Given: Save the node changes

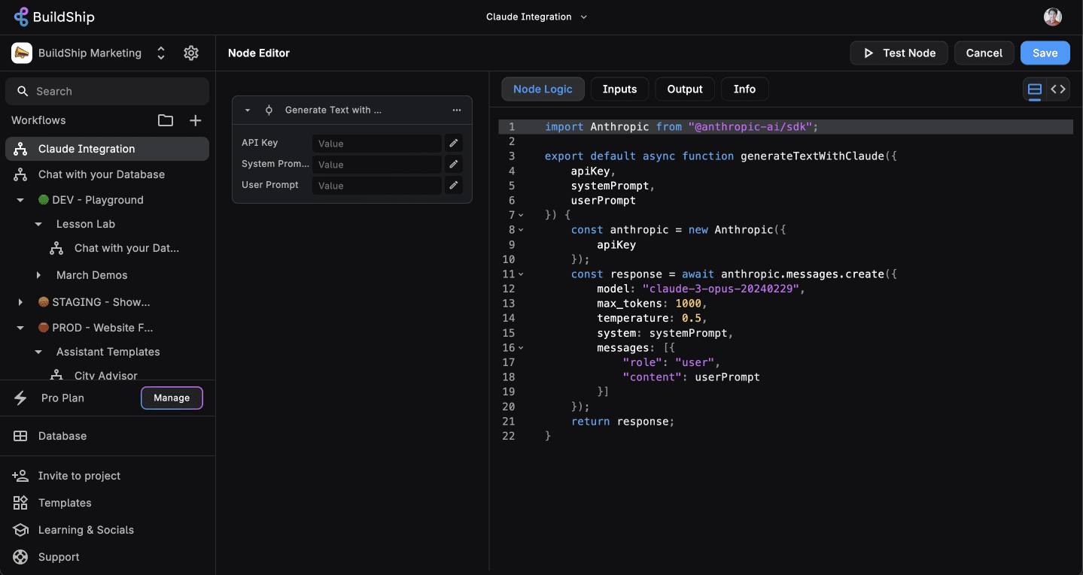Looking at the screenshot, I should [x=1045, y=53].
